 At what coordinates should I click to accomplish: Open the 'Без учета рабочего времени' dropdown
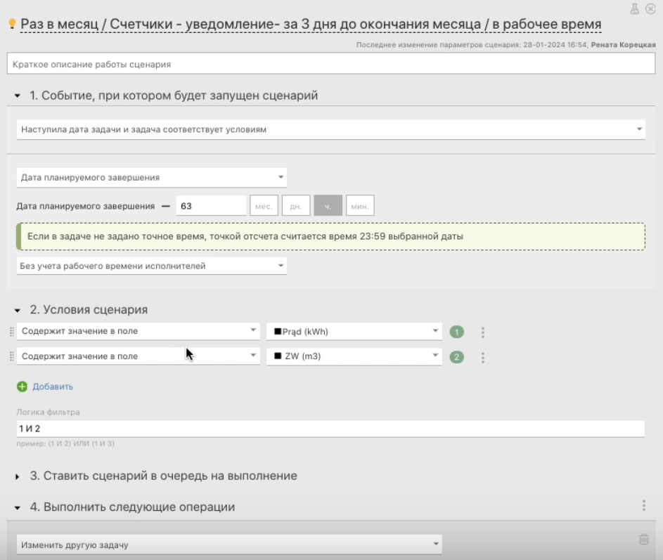tap(151, 266)
